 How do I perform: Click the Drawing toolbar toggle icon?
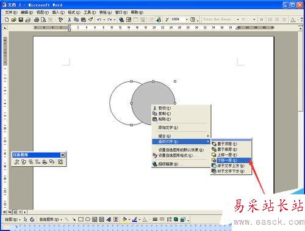pyautogui.click(x=159, y=20)
